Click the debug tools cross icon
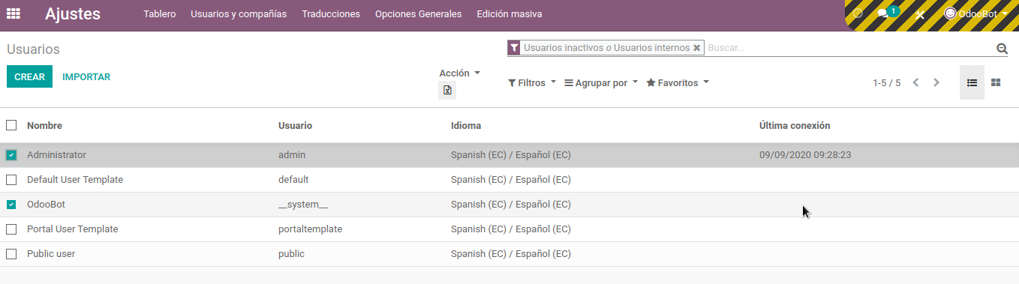1019x284 pixels. tap(920, 14)
